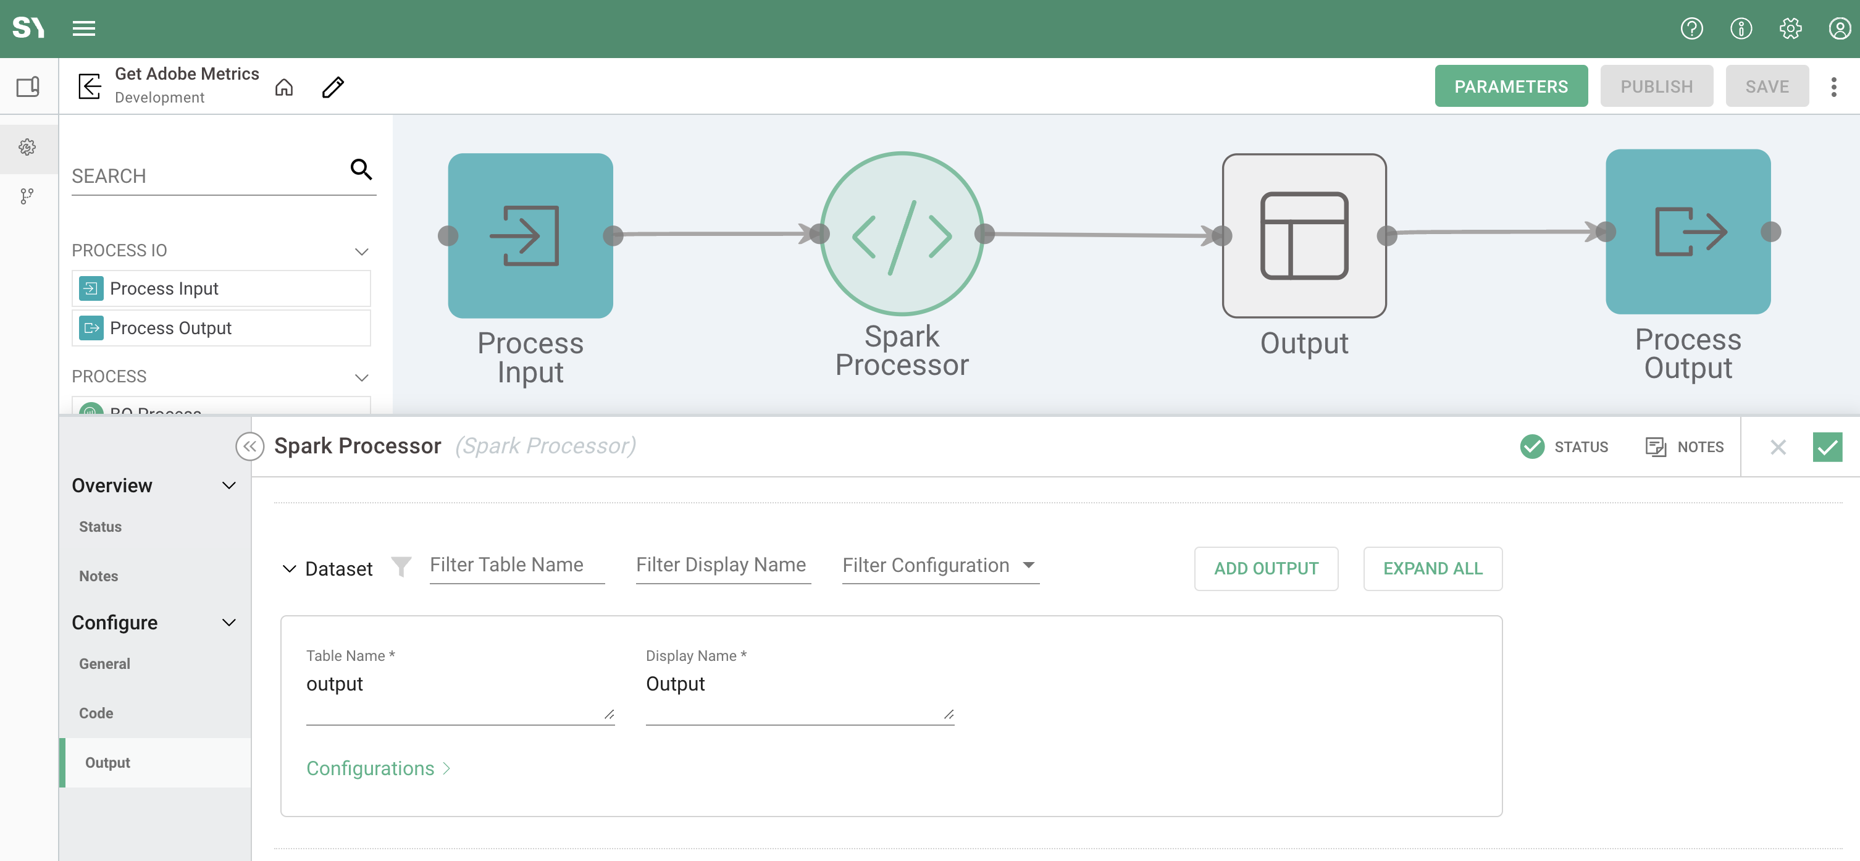Screen dimensions: 1860x861
Task: Open the hamburger navigation menu
Action: pos(84,28)
